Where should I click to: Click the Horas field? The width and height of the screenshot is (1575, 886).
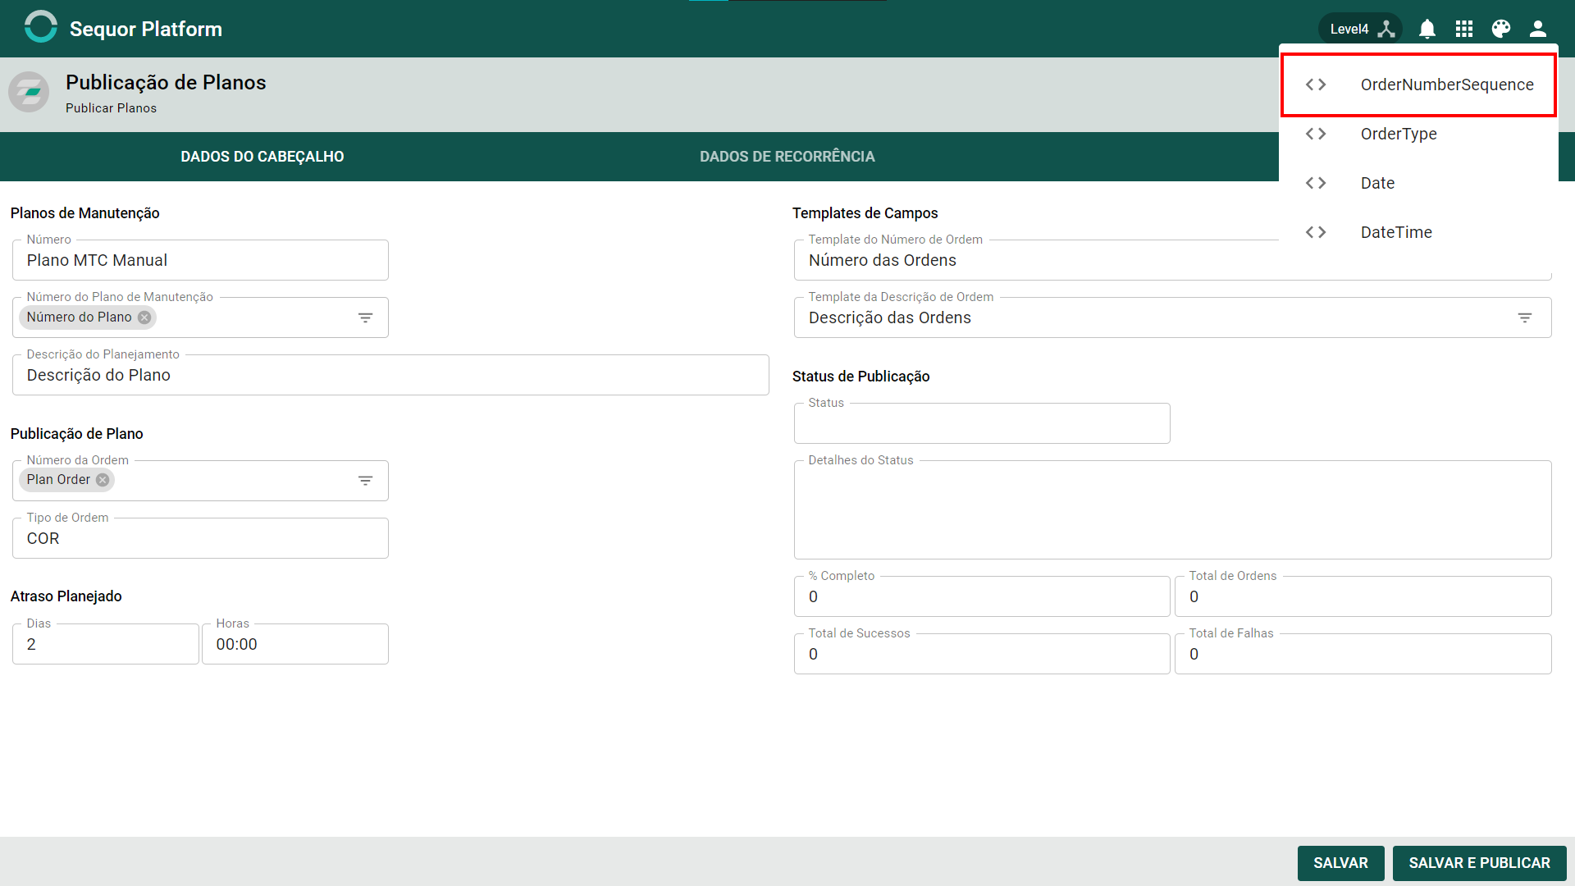(x=295, y=644)
